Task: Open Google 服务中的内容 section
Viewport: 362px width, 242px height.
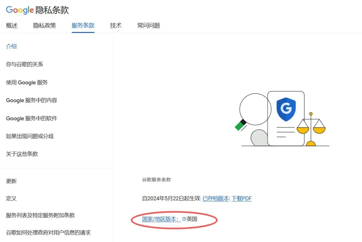Action: [x=32, y=100]
